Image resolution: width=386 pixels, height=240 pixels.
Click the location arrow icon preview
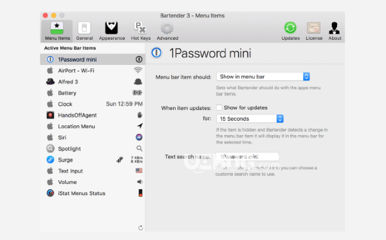coord(140,126)
